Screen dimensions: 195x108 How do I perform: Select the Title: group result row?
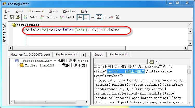[56, 65]
